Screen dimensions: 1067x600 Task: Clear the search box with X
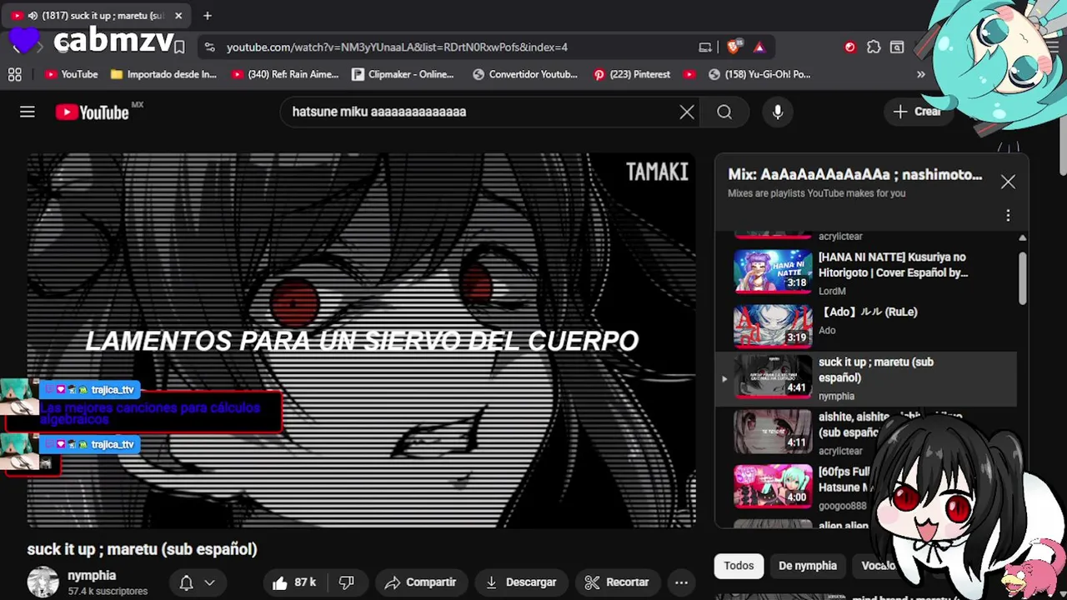pyautogui.click(x=687, y=112)
